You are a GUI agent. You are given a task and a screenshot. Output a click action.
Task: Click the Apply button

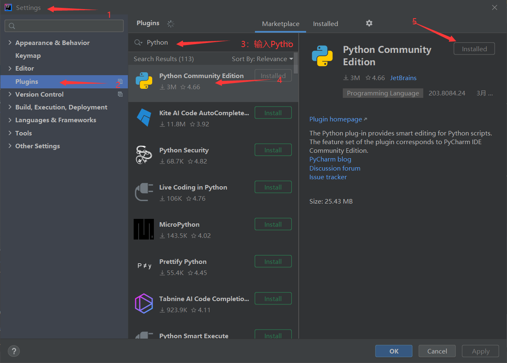point(481,351)
